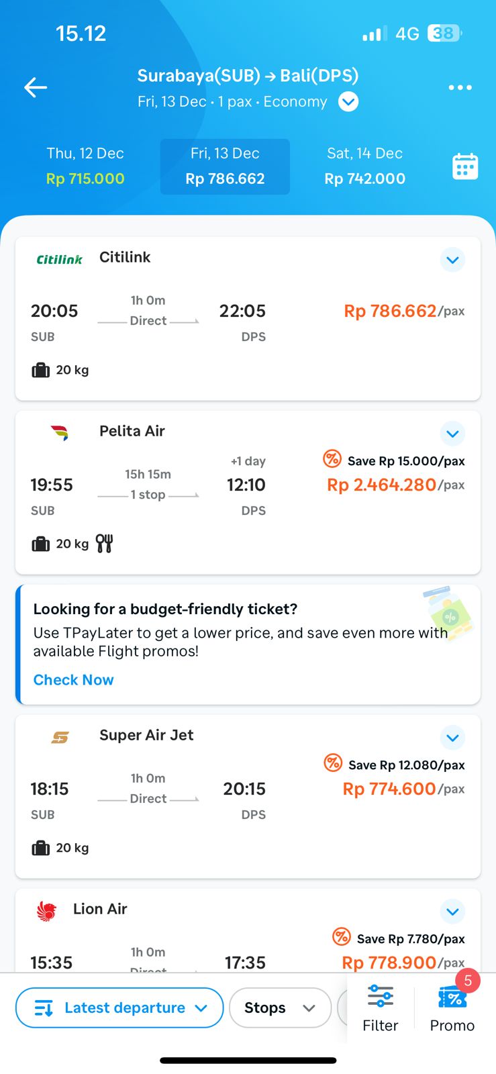Screen dimensions: 496x1074
Task: Open the calendar date picker icon
Action: (x=465, y=166)
